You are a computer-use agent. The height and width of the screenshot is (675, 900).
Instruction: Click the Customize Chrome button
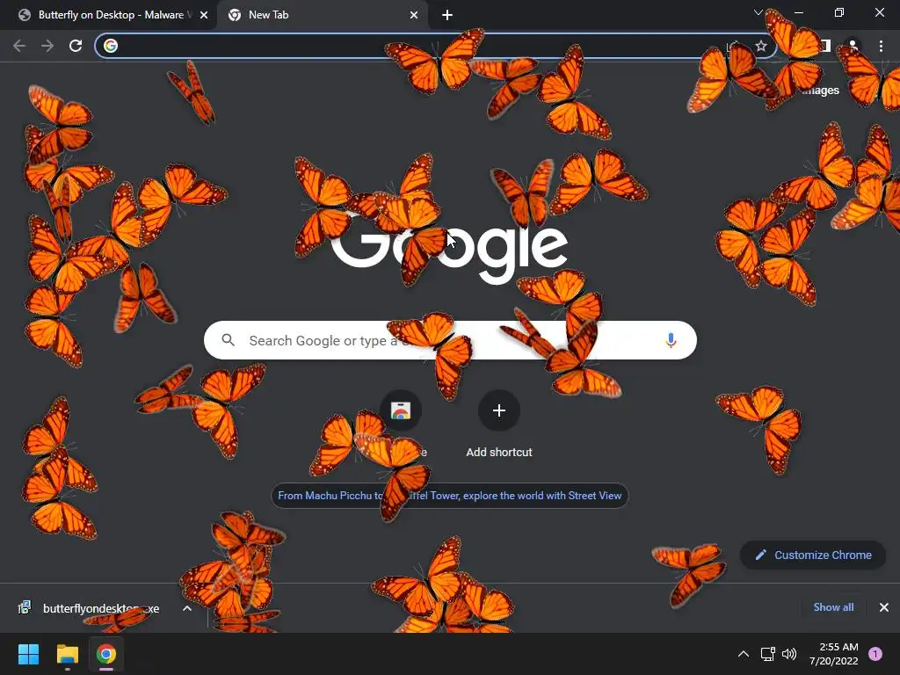coord(813,555)
